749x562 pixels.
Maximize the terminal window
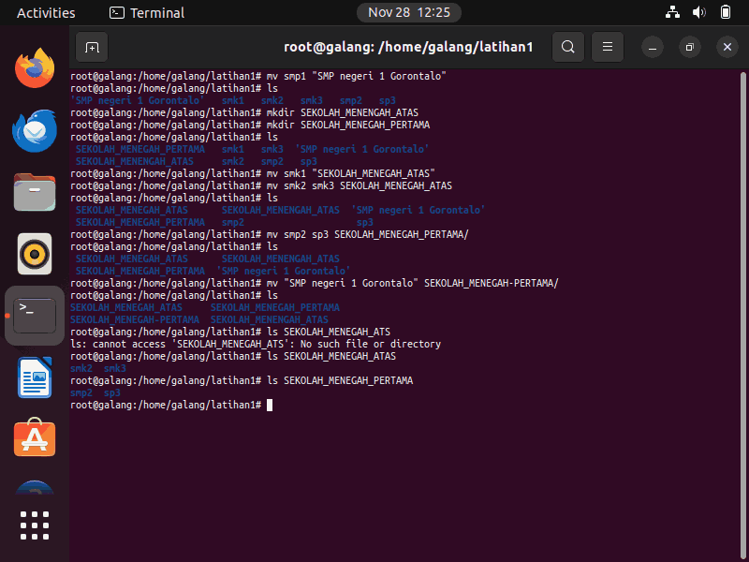[689, 47]
